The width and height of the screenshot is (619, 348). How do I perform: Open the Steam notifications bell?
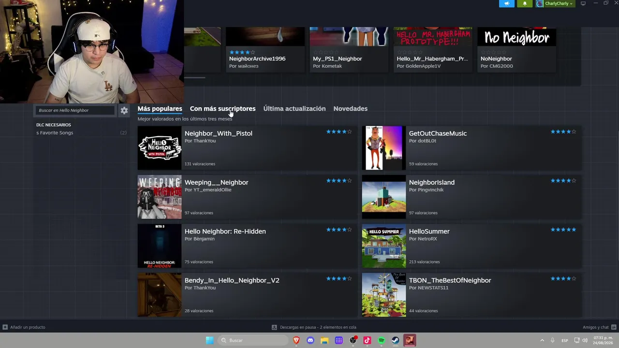(525, 3)
